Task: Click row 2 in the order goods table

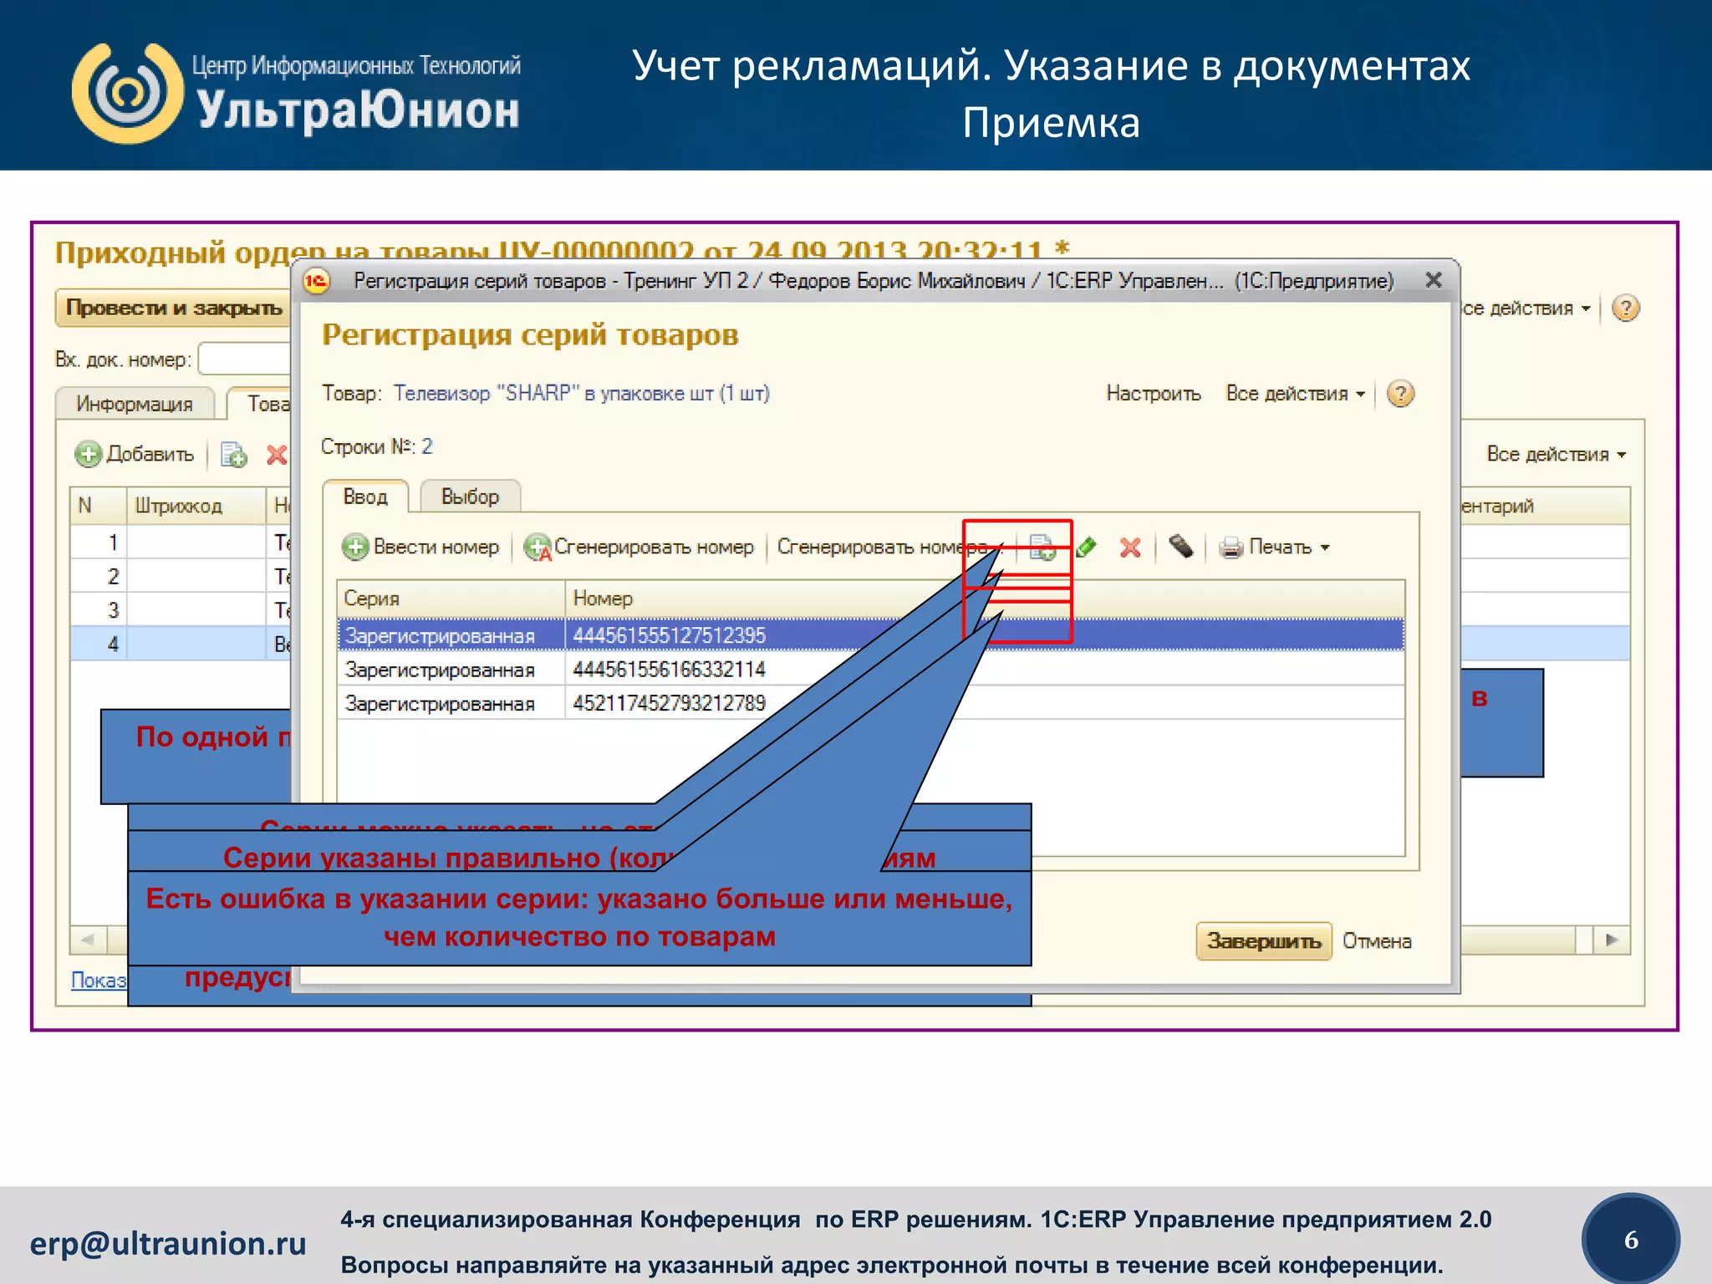Action: 181,576
